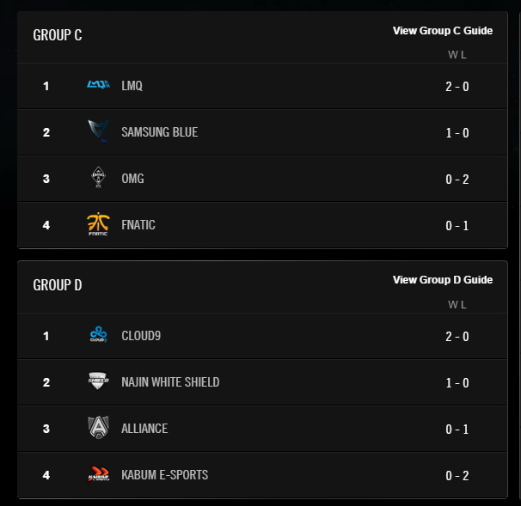Select the Cloud9 team name

coord(141,336)
